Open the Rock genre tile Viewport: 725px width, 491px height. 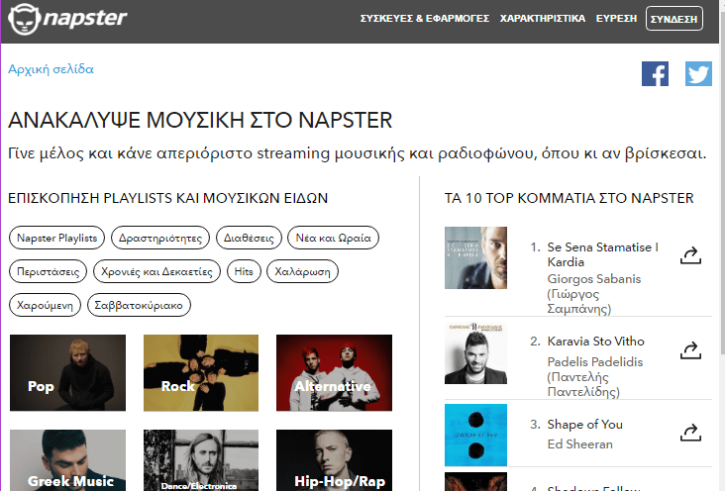(201, 372)
